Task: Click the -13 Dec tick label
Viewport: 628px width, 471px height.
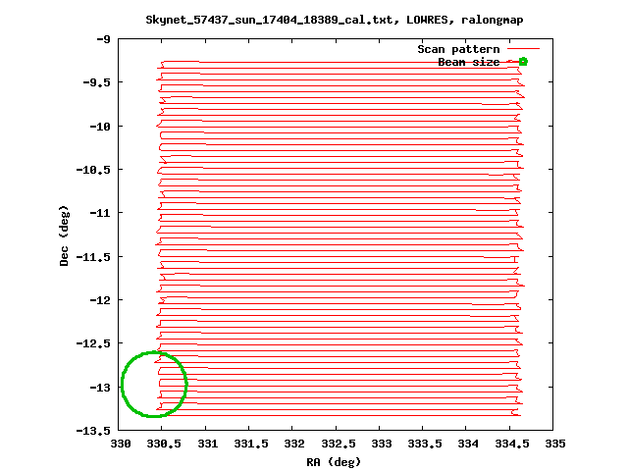Action: (100, 388)
